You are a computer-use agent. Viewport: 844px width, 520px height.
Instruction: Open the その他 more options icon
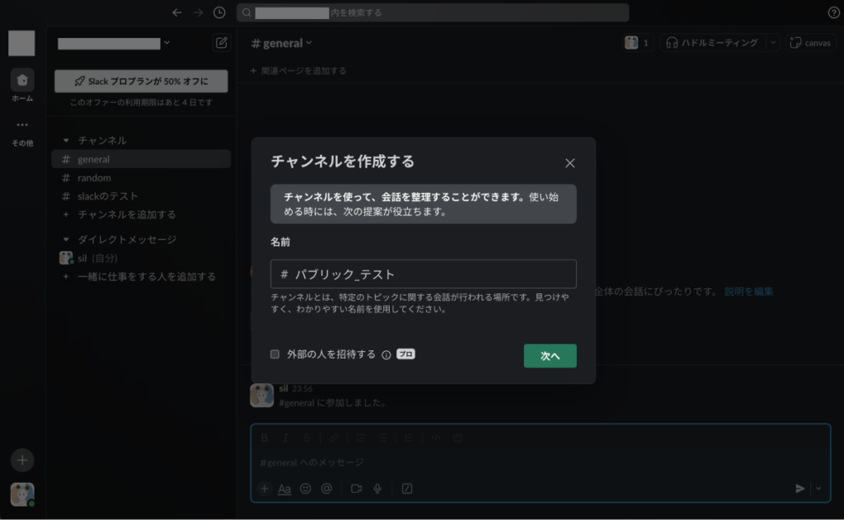(x=22, y=125)
